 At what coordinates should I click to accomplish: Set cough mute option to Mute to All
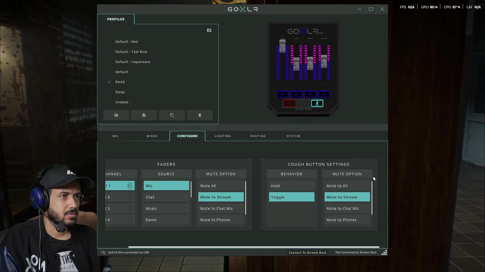347,185
